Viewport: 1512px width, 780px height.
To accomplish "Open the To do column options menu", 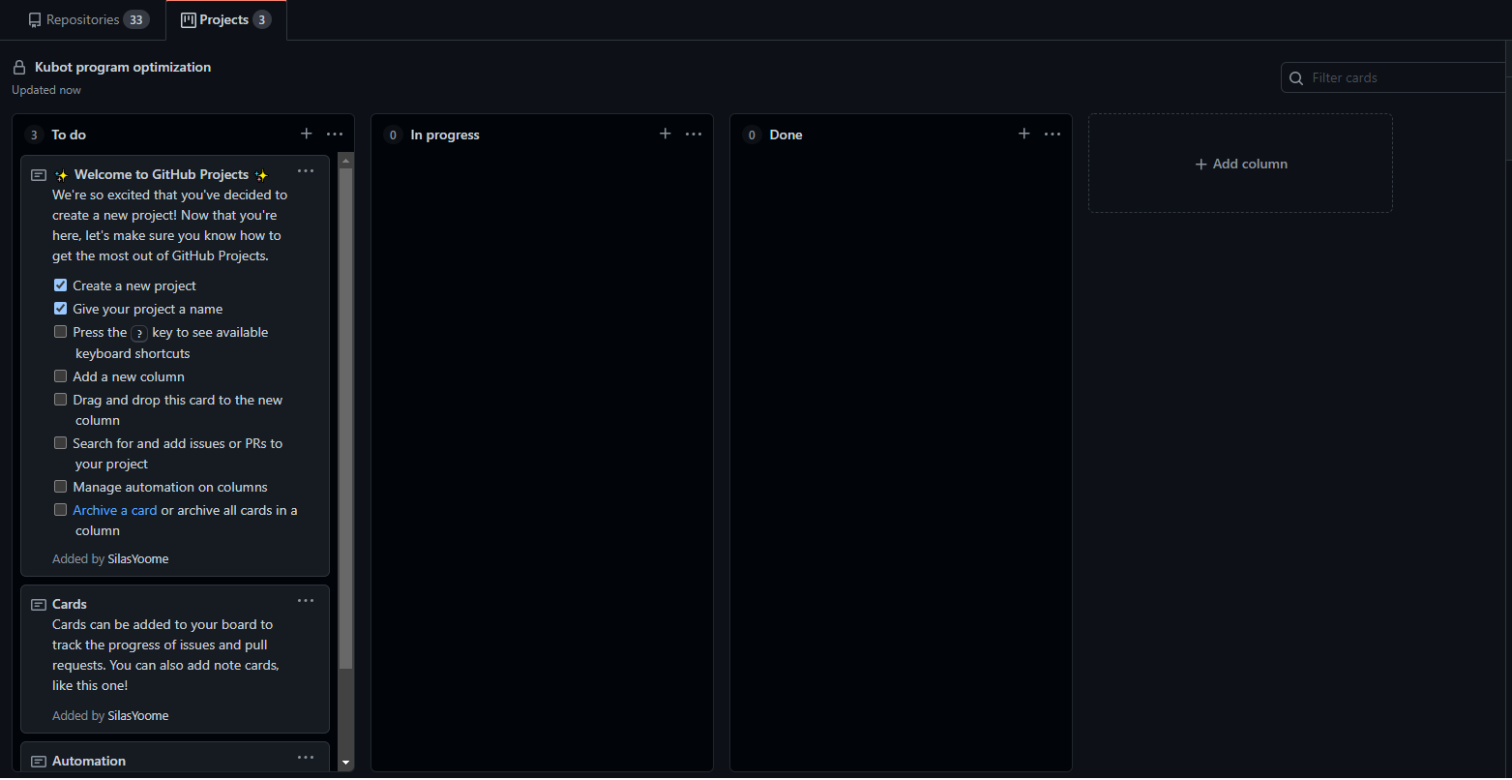I will pos(335,134).
